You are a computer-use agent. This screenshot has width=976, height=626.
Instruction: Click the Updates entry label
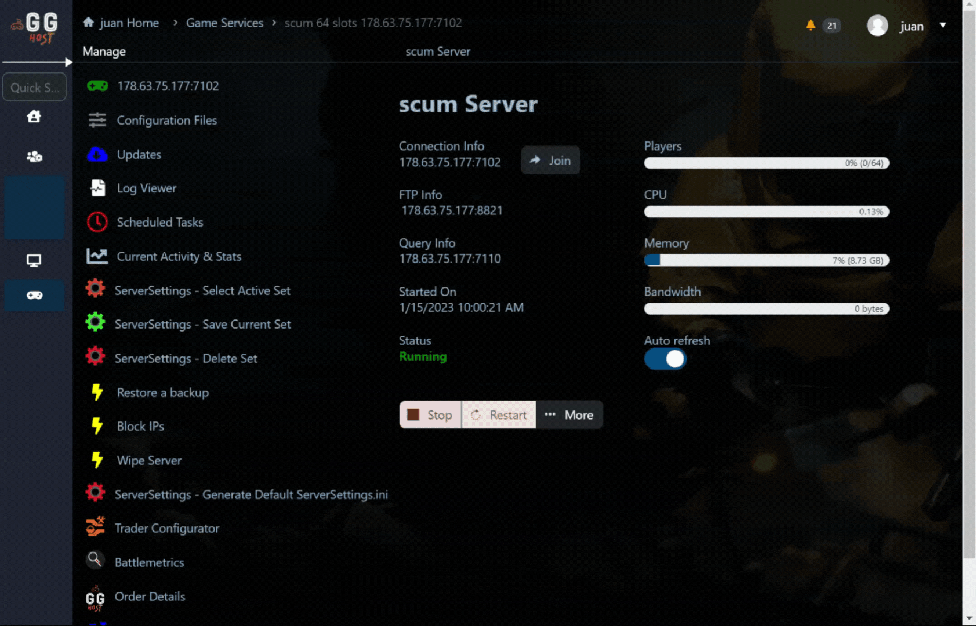click(139, 154)
